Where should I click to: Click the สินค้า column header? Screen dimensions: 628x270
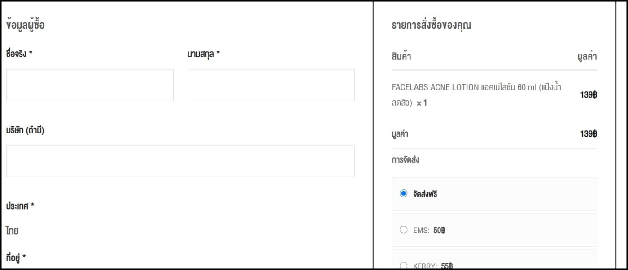400,56
